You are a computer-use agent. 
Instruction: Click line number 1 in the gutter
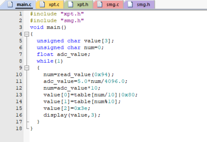[x=20, y=14]
